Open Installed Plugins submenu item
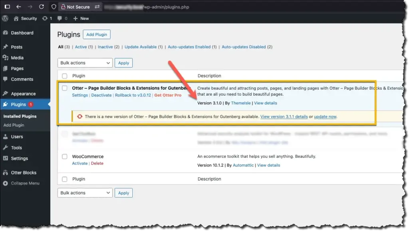The height and width of the screenshot is (231, 409). pos(20,116)
